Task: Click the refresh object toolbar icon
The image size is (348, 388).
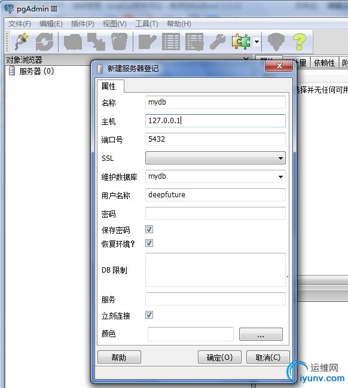Action: pyautogui.click(x=45, y=42)
